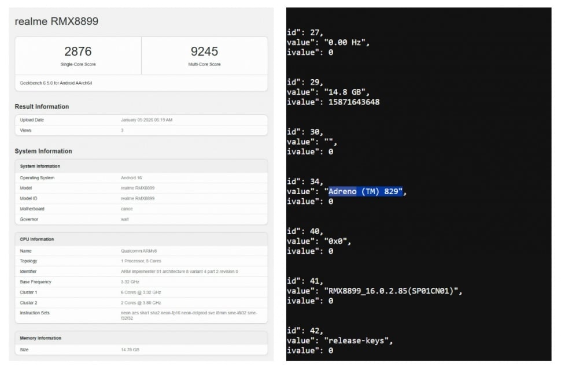Click the Result Information heading

42,106
